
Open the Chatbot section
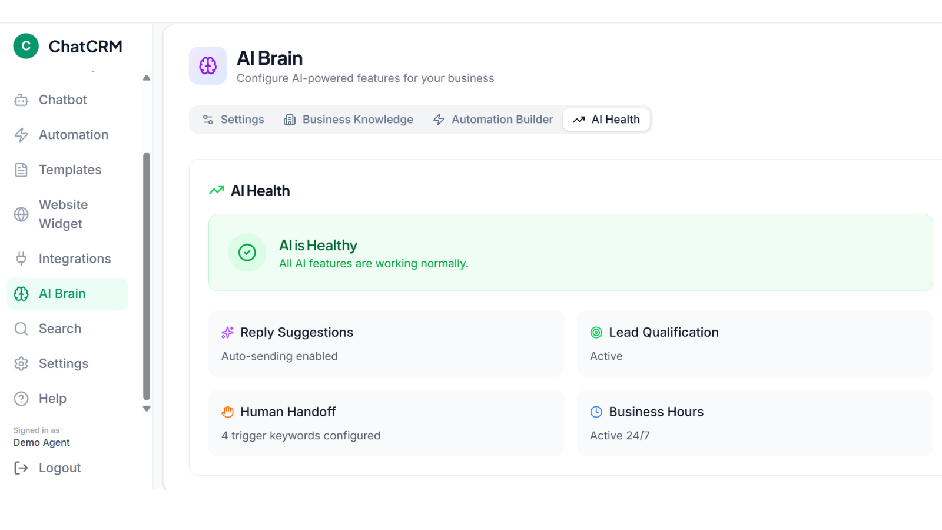(62, 100)
